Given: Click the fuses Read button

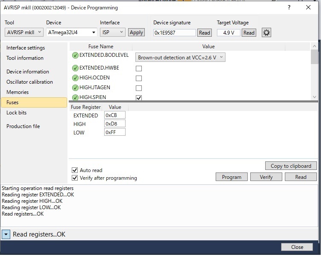Looking at the screenshot, I should point(301,177).
